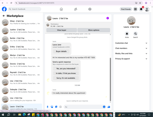153x117 pixels.
Task: Open the Barbie - 2 bd 2 ba conversation
Action: coord(21,40)
